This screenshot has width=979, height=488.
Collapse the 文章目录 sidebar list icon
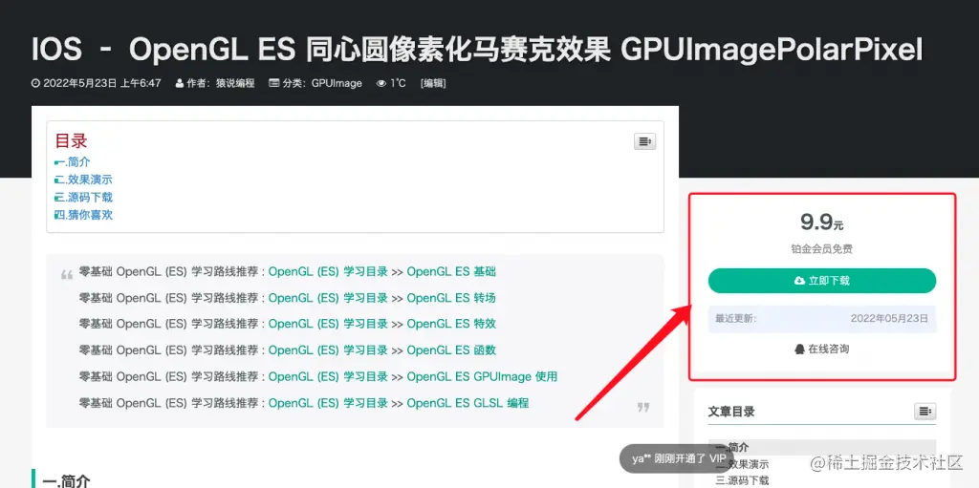click(x=925, y=412)
